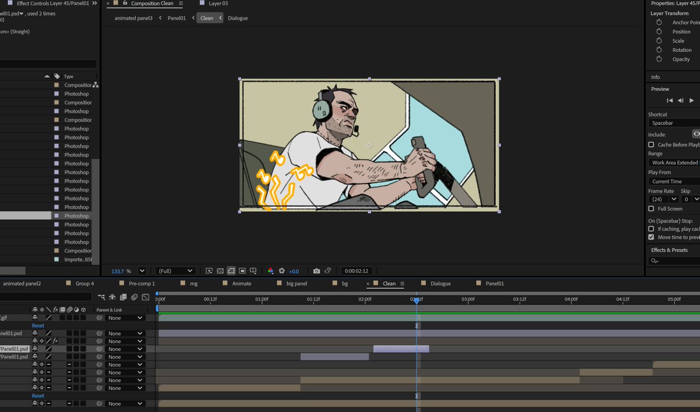Switch to the Panel01 timeline tab

495,284
